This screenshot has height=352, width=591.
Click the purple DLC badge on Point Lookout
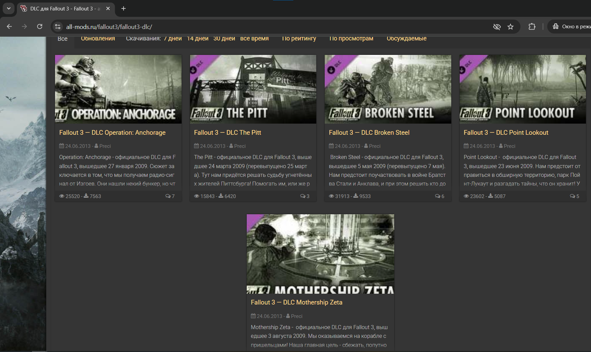(469, 66)
